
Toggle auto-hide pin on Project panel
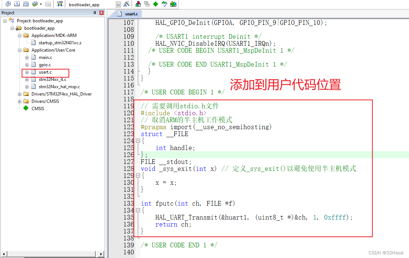pos(95,13)
